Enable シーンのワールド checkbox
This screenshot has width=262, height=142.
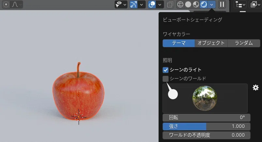(166, 79)
